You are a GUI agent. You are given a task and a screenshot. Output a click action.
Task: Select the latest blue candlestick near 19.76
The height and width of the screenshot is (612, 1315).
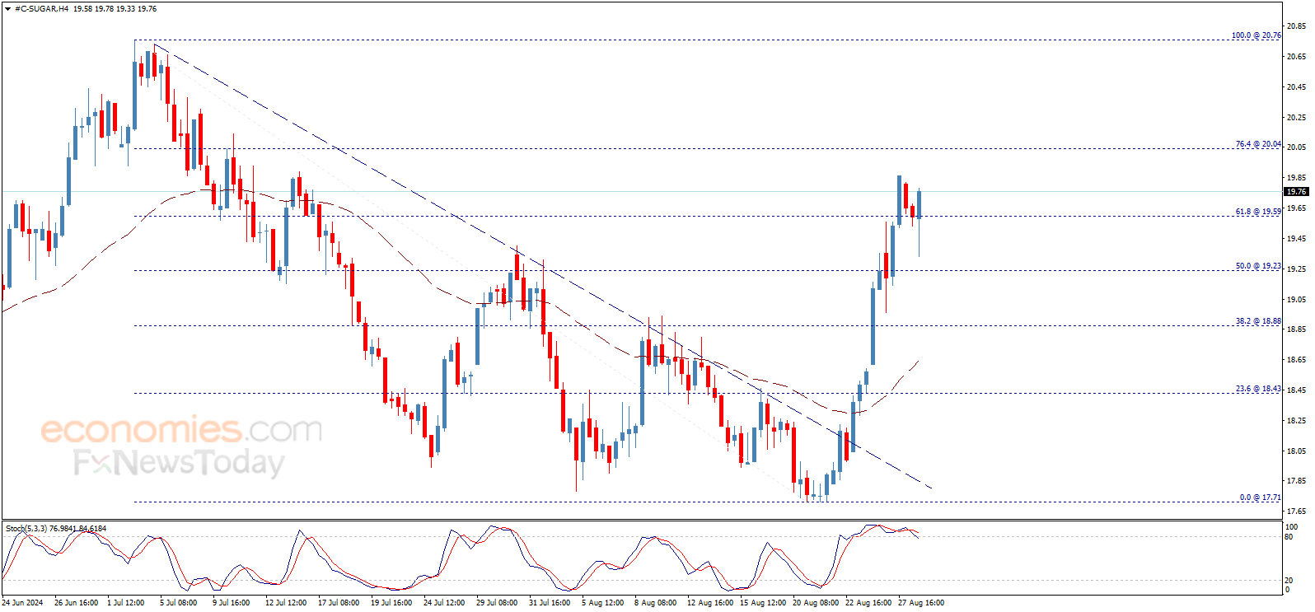tap(919, 204)
